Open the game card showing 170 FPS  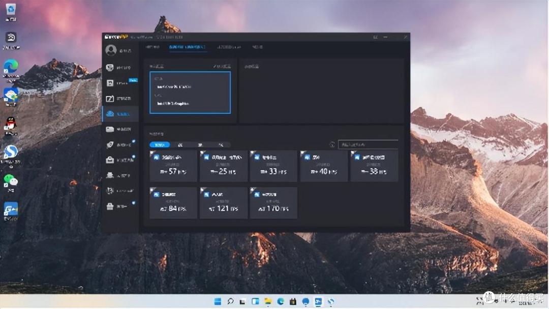273,203
